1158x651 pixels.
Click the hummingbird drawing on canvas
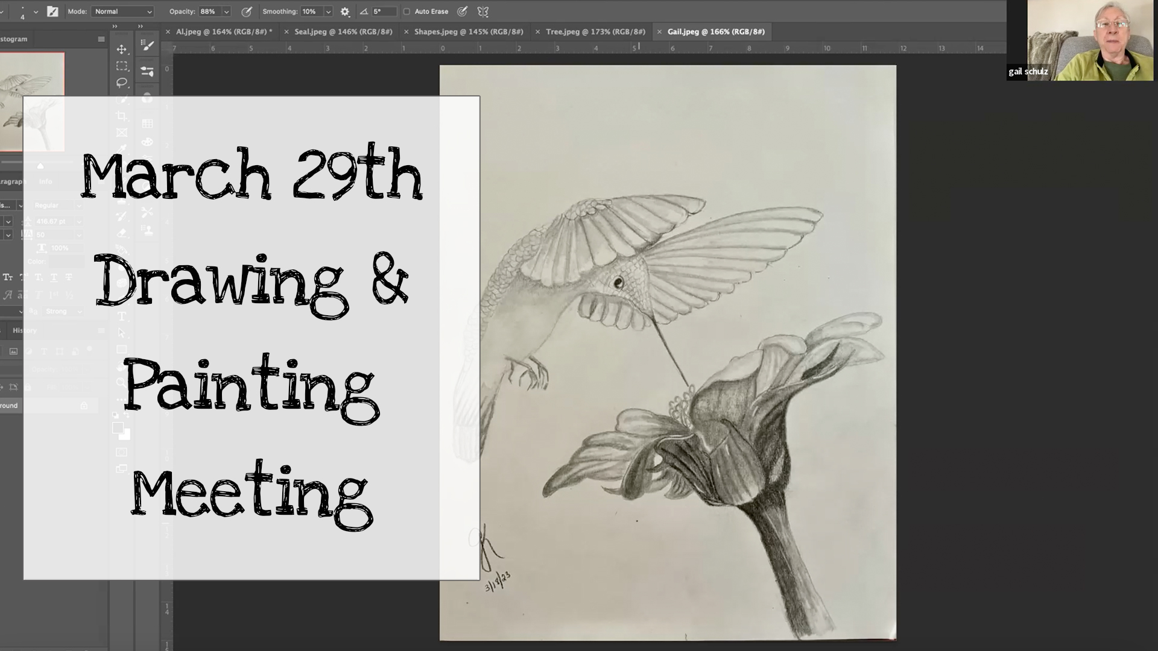coord(668,353)
